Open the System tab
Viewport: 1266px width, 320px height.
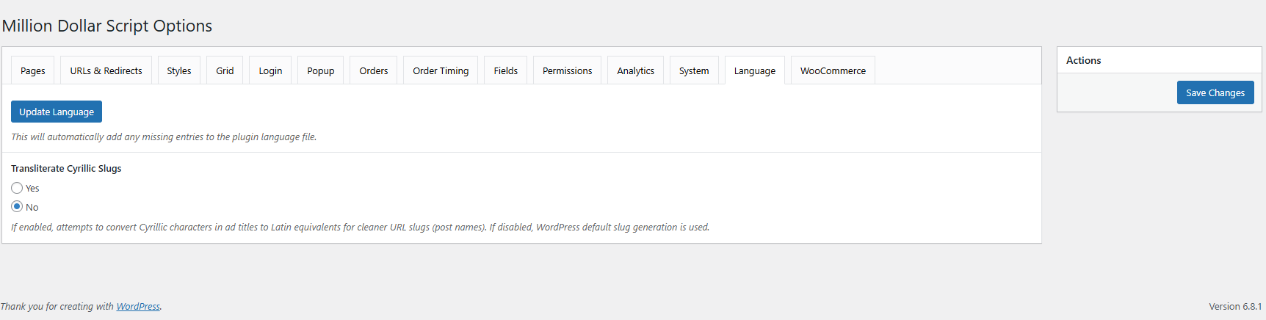click(x=694, y=70)
